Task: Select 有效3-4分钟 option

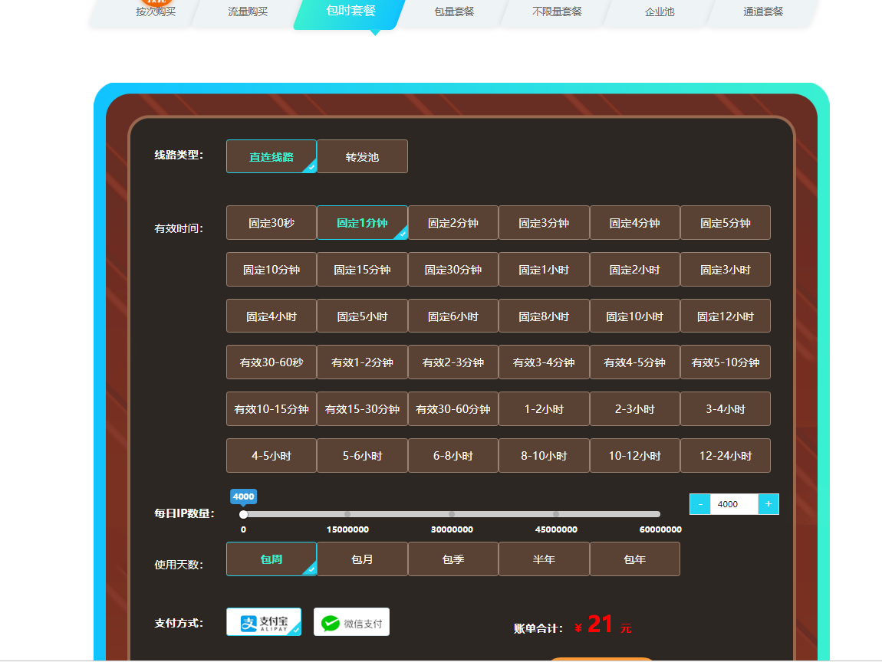Action: (x=544, y=362)
